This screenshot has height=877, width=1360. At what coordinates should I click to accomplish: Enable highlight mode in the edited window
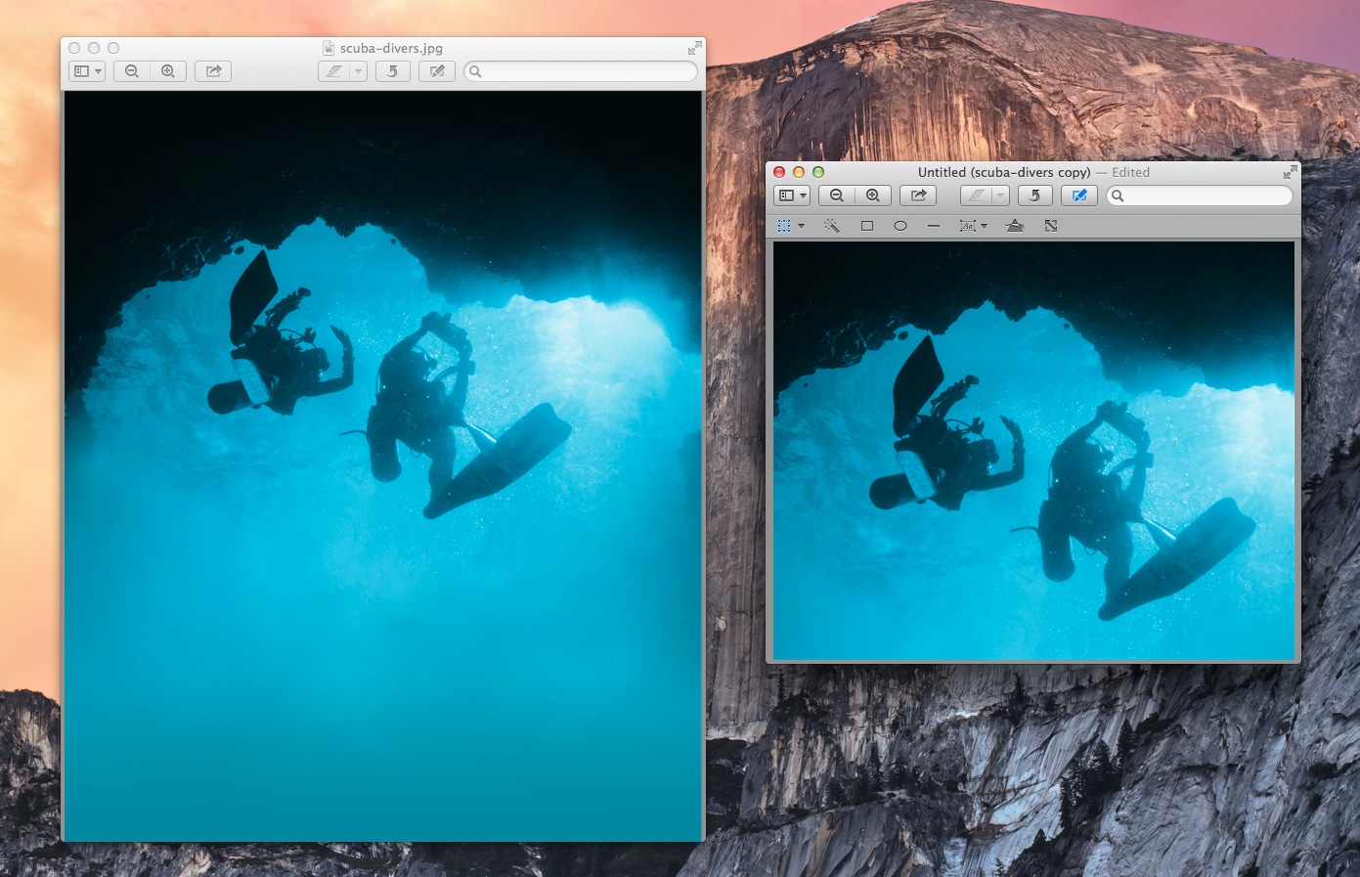coord(977,196)
